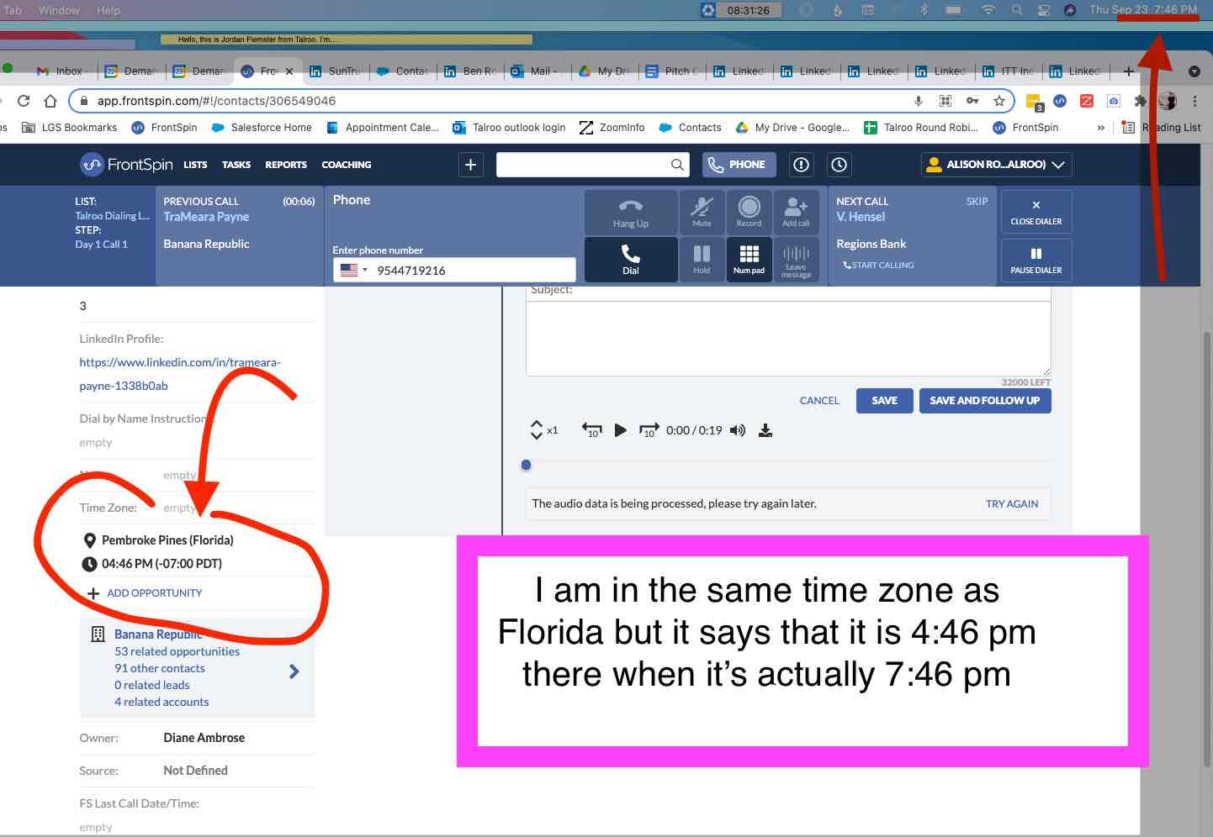The image size is (1213, 837).
Task: Skip the next call to V. Hensel
Action: coord(977,202)
